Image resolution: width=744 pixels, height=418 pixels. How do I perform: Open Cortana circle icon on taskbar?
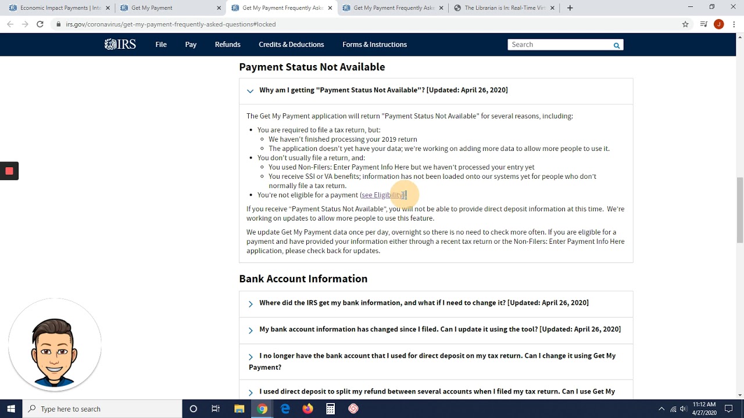point(193,409)
